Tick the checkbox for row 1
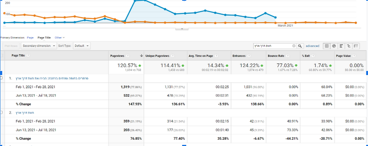The width and height of the screenshot is (368, 146). 2,78
